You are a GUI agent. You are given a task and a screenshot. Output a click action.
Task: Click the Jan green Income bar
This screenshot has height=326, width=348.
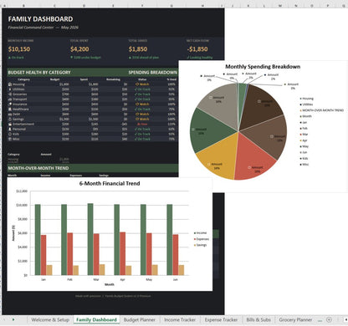(x=38, y=240)
